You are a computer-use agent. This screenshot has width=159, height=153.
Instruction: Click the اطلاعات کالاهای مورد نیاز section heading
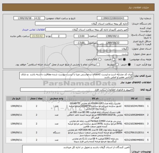136,82
